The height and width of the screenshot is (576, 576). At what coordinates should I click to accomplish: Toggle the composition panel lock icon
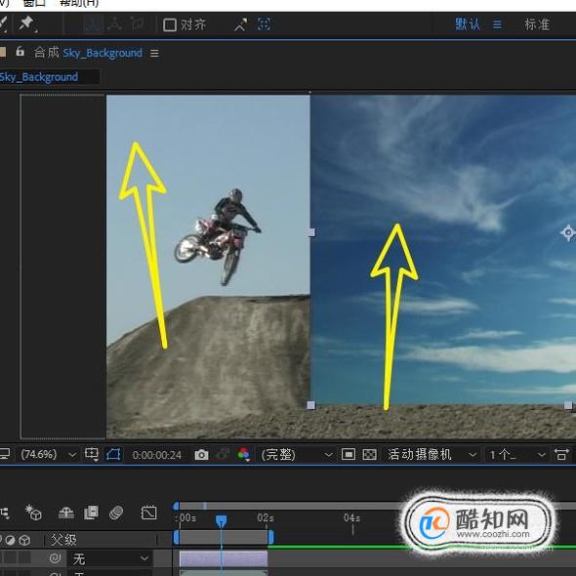point(21,52)
